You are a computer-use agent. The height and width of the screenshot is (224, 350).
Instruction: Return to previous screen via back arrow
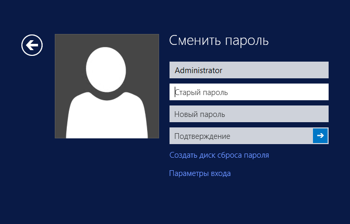pyautogui.click(x=32, y=45)
